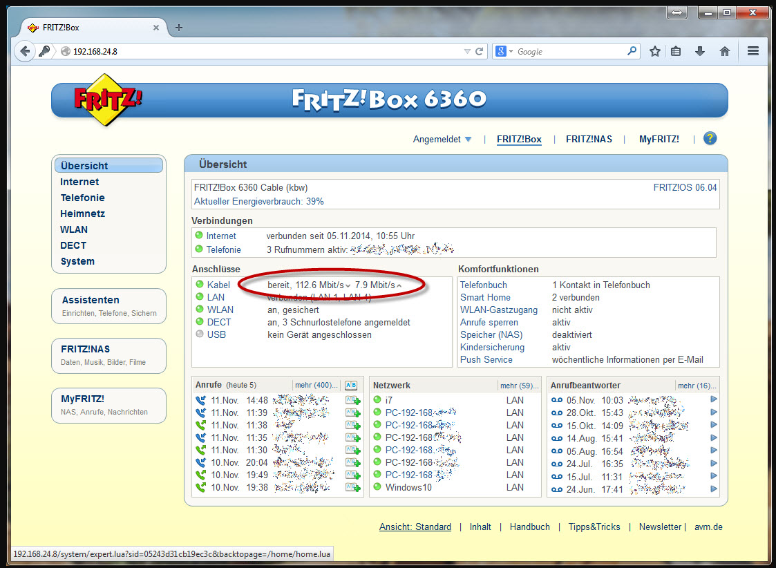The image size is (776, 568).
Task: Add caller from 10.Nov. 19:38 to phonebook
Action: pyautogui.click(x=353, y=487)
